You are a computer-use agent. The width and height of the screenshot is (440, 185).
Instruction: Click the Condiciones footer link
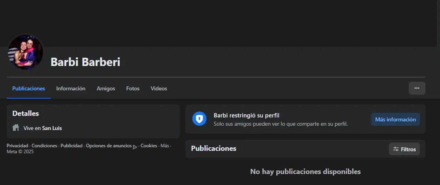44,146
